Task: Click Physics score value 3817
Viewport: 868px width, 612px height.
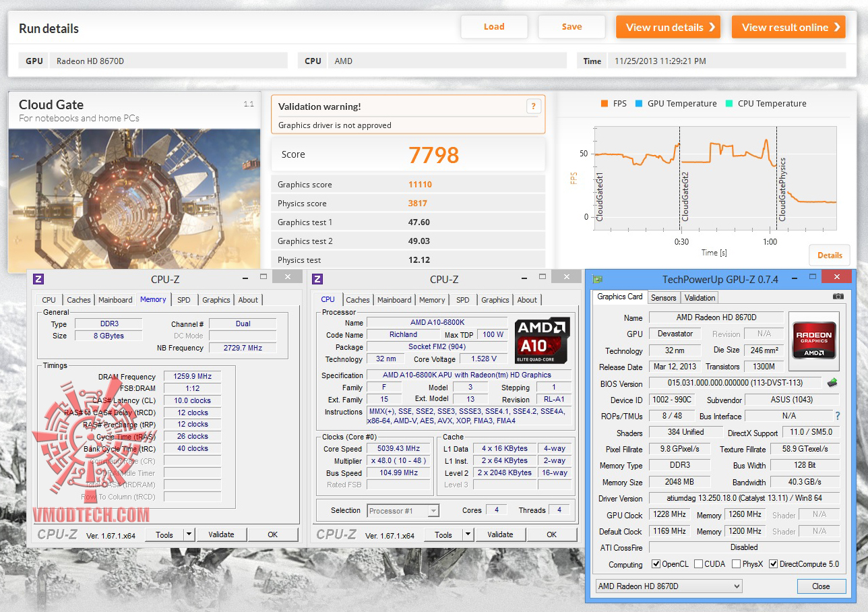Action: coord(418,204)
